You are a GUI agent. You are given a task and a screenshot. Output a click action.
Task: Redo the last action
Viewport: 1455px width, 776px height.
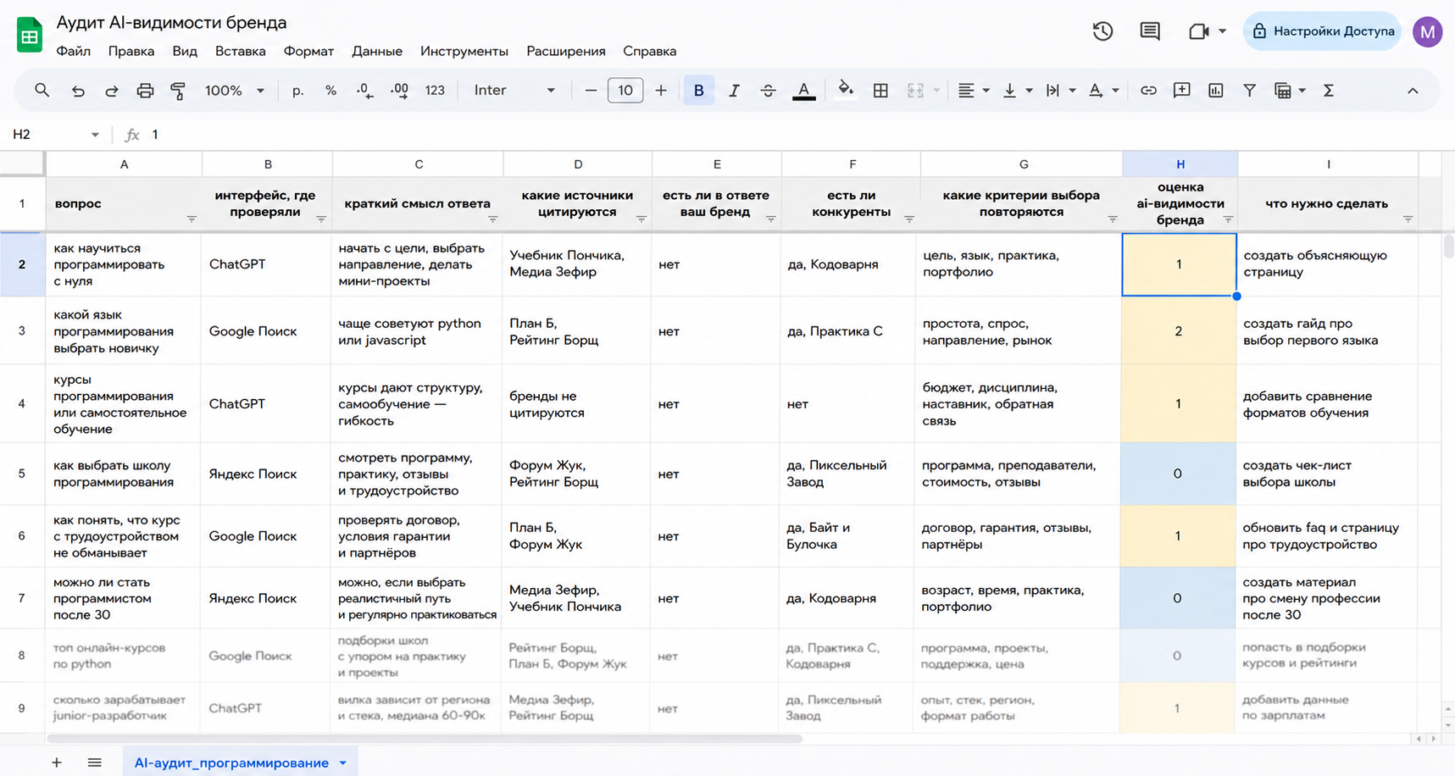coord(111,91)
